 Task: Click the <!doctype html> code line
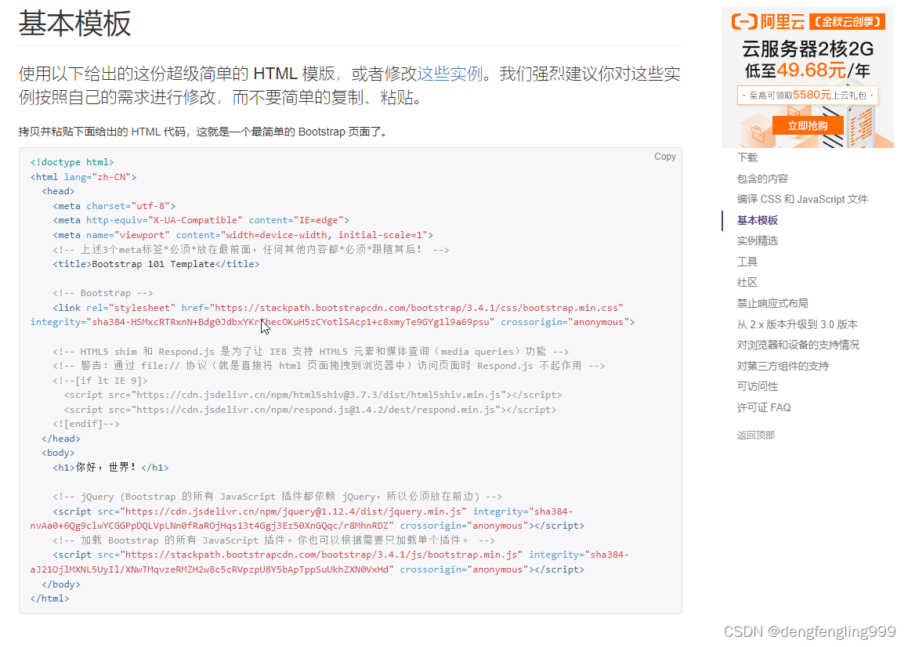click(72, 162)
